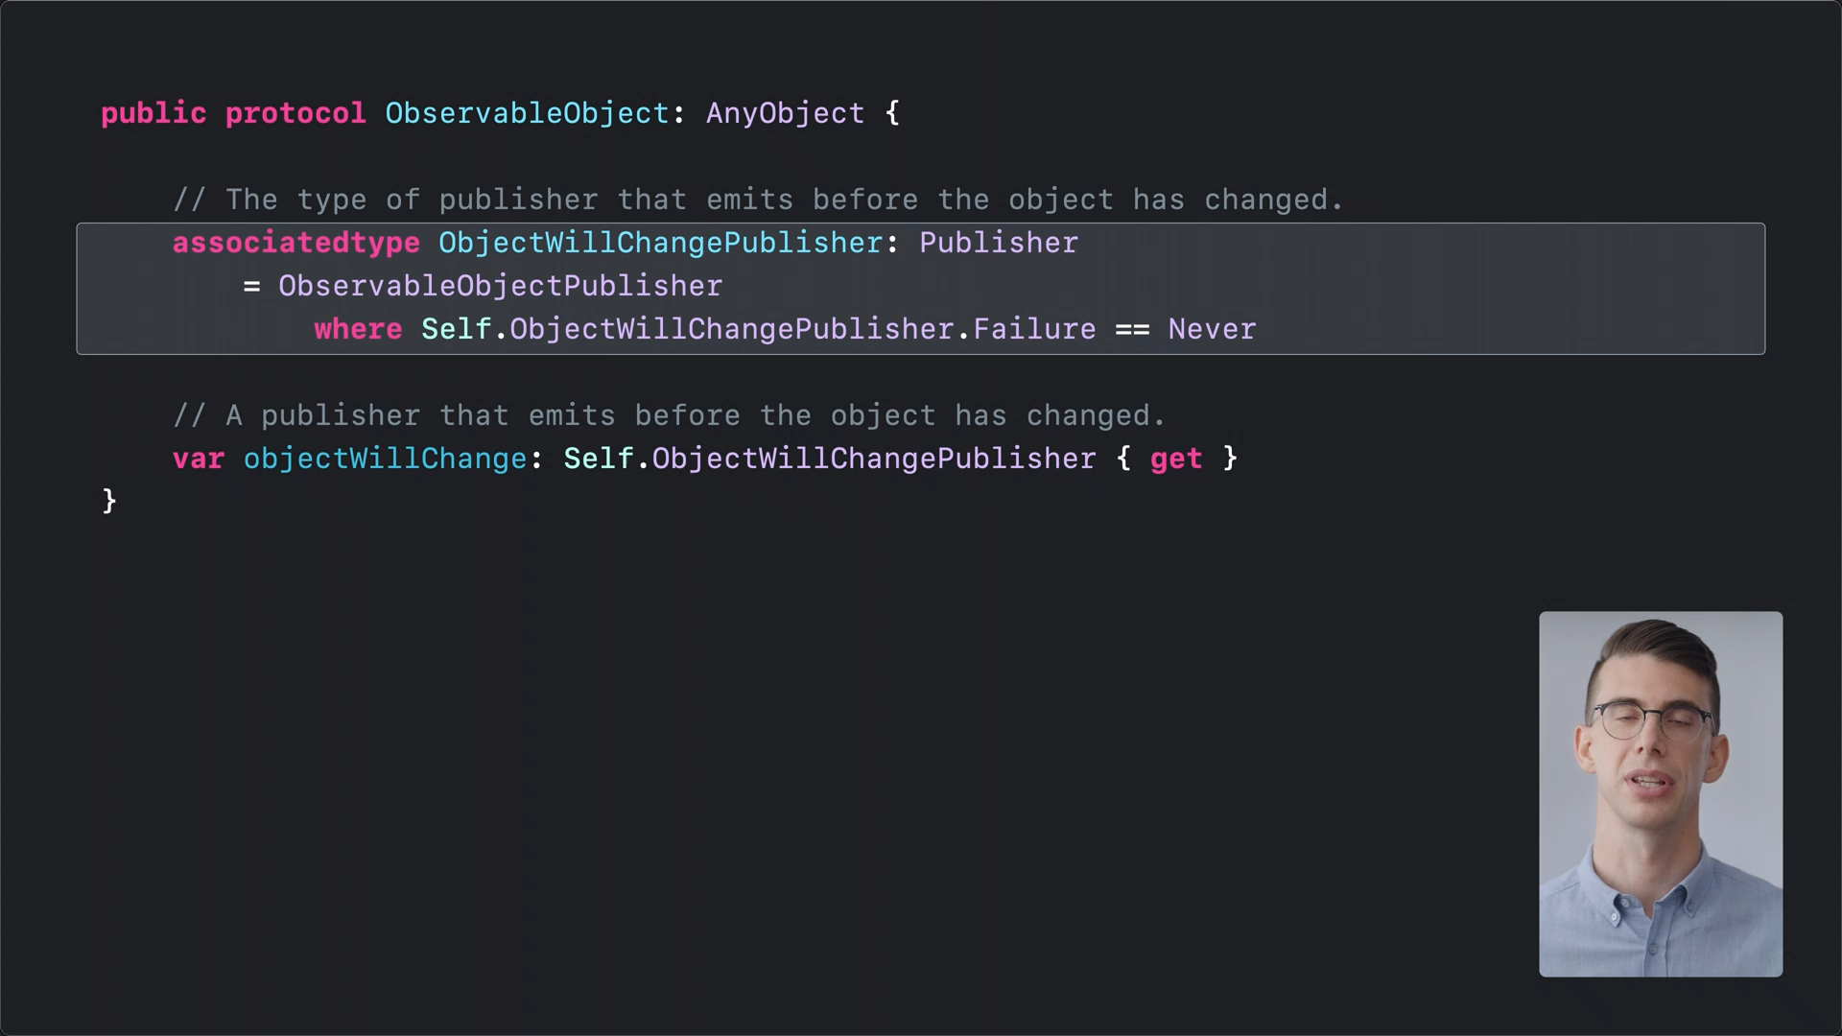The image size is (1842, 1036).
Task: Click the presenter video thumbnail
Action: click(x=1661, y=794)
